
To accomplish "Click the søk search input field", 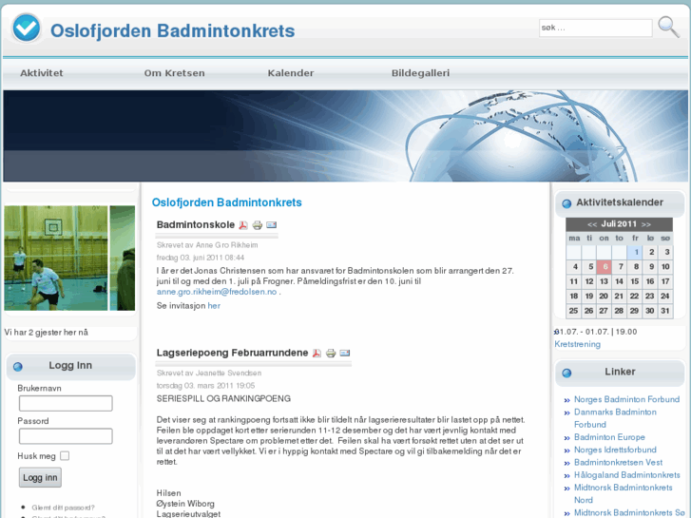I will tap(595, 28).
